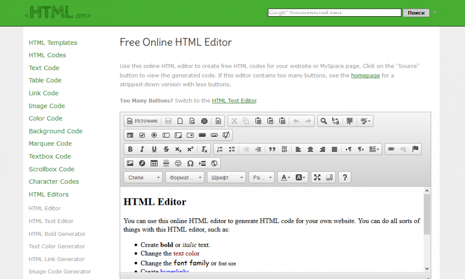Open the Шрифт font dropdown
Screen dimensions: 465x279
(226, 177)
